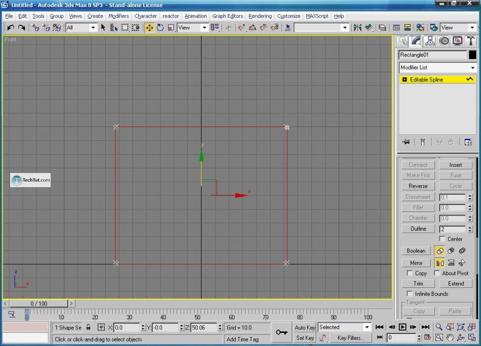Open Configure Modifier Sets icon
Viewport: 481px width, 346px height.
[x=468, y=142]
